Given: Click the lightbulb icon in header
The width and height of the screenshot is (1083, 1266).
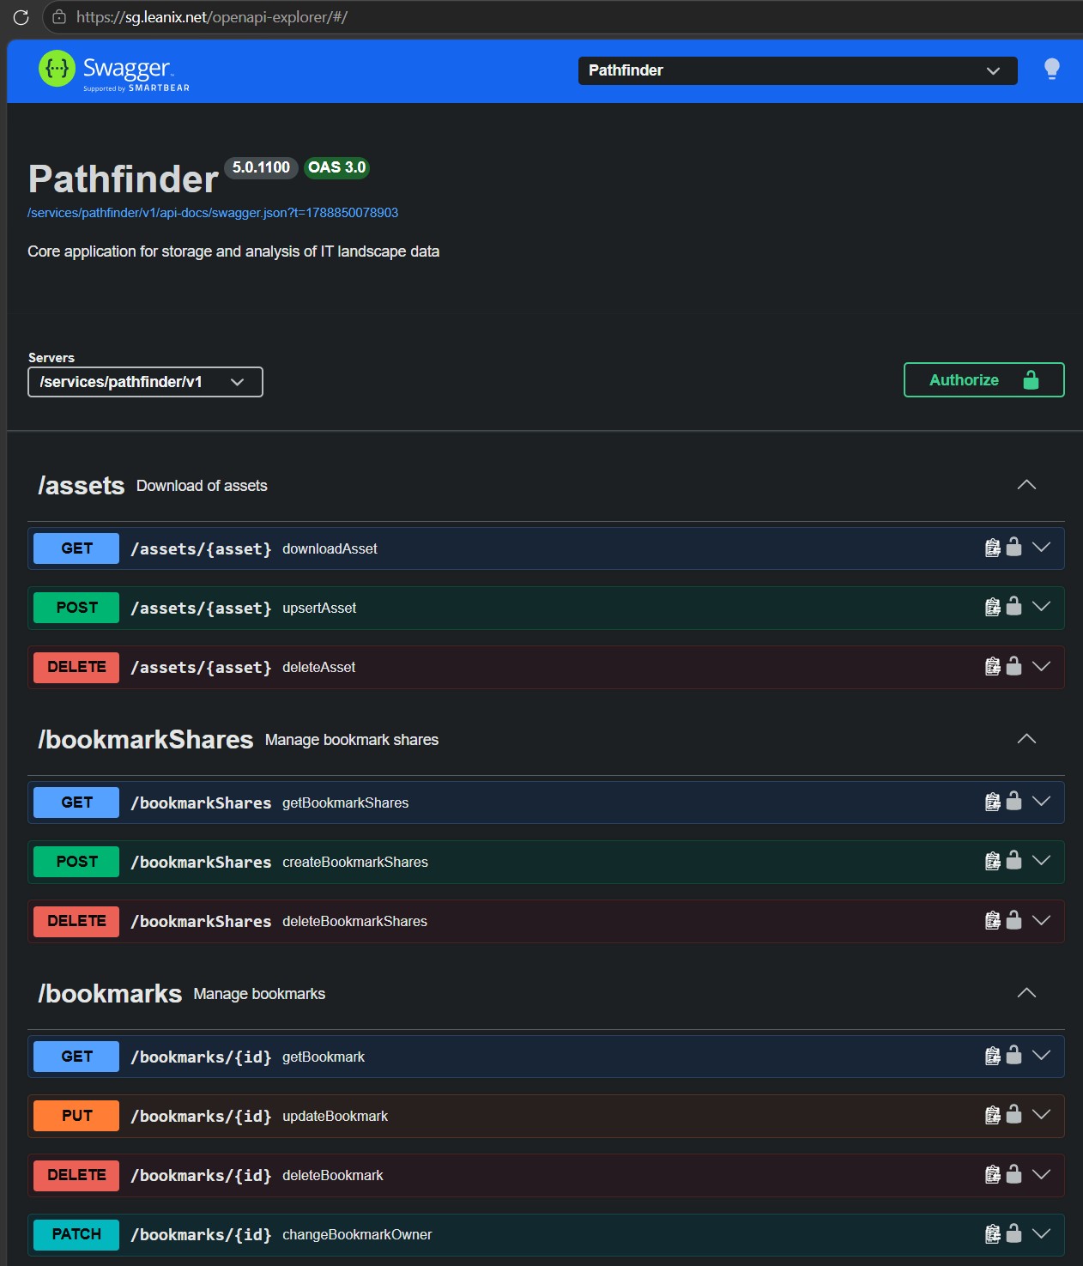Looking at the screenshot, I should point(1051,70).
